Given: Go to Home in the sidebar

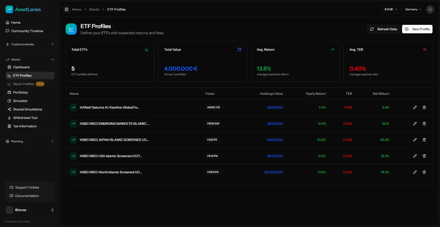Looking at the screenshot, I should click(x=30, y=23).
